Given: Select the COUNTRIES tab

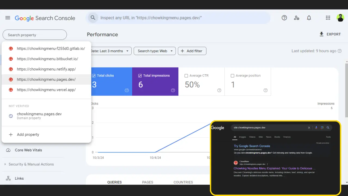Looking at the screenshot, I should tap(183, 182).
